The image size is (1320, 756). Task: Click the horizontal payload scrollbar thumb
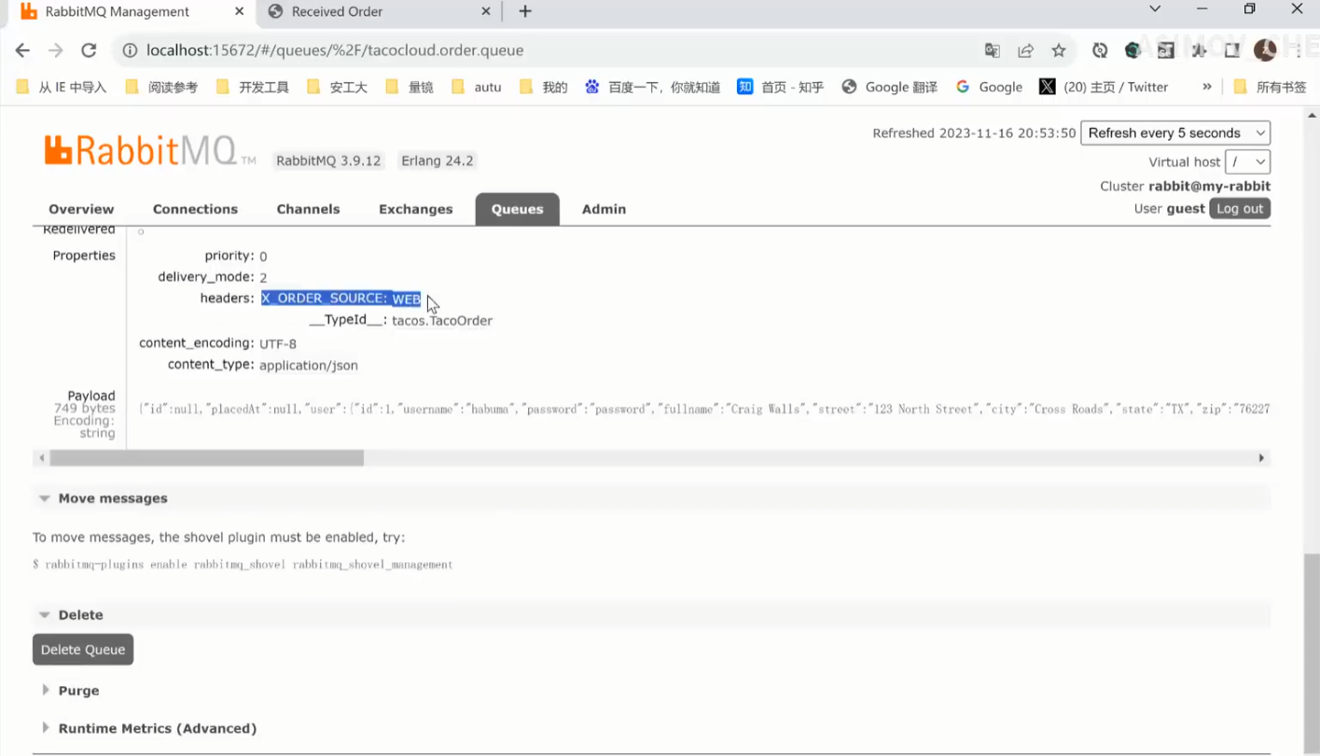coord(206,458)
